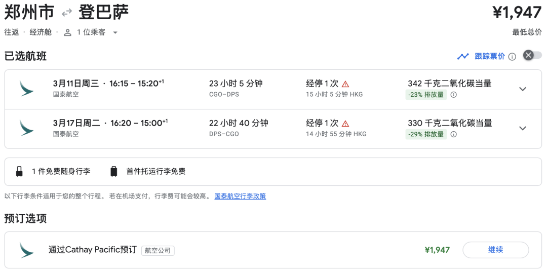547x271 pixels.
Task: Click the 15 小时 5 分钟 HKG layover text
Action: [335, 95]
